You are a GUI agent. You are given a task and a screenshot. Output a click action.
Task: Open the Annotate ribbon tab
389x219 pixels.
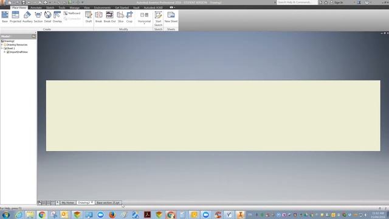pos(36,8)
